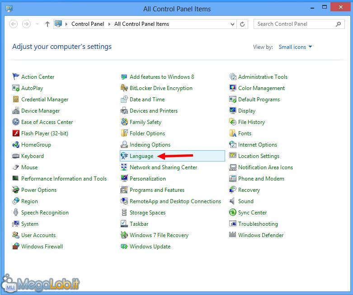Viewport: 353px width, 295px height.
Task: Open the window system menu icon
Action: tap(9, 9)
